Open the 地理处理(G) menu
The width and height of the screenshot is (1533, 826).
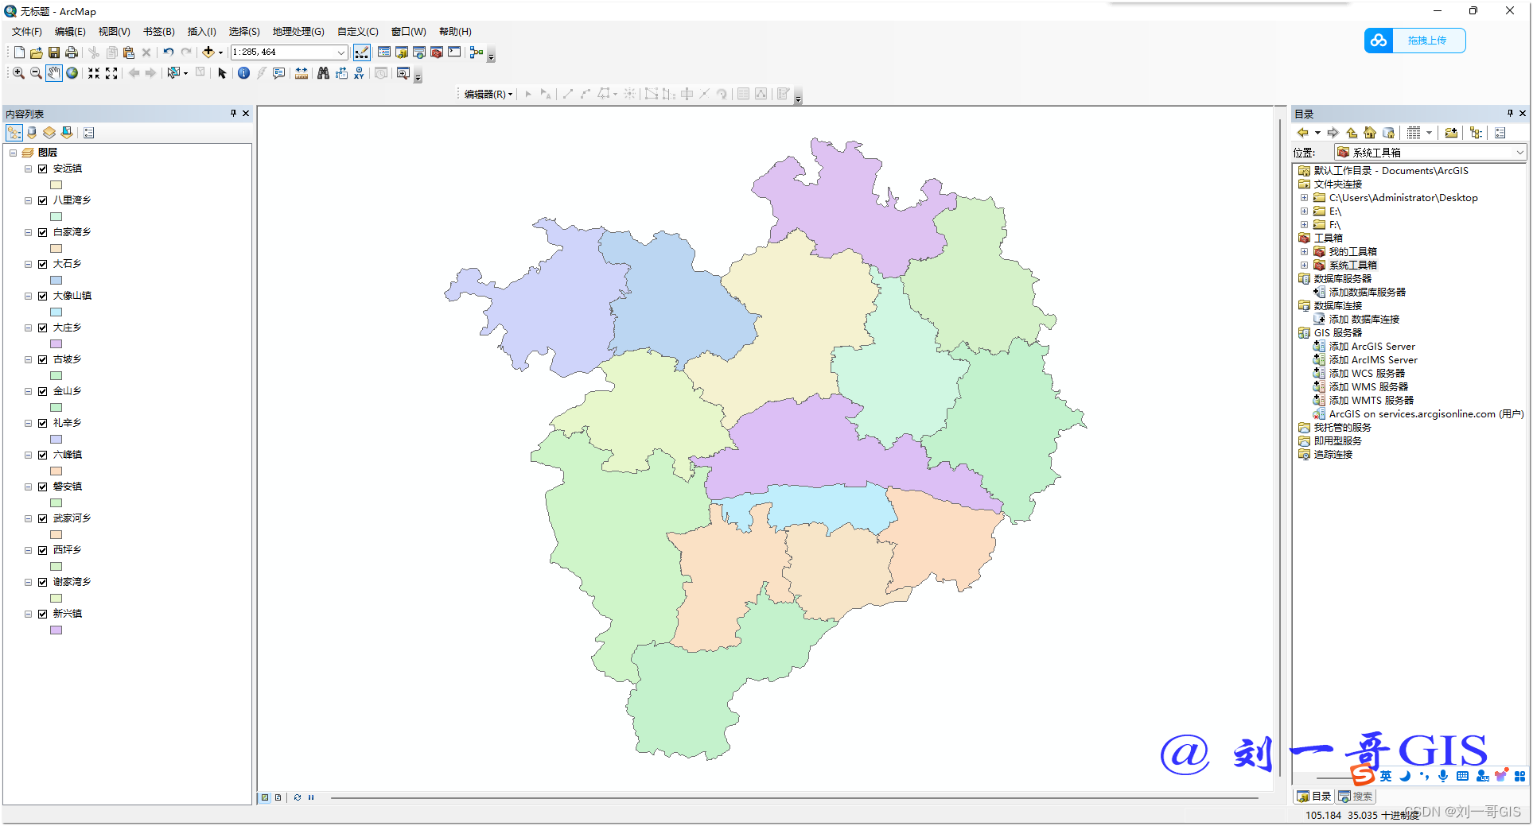coord(298,32)
